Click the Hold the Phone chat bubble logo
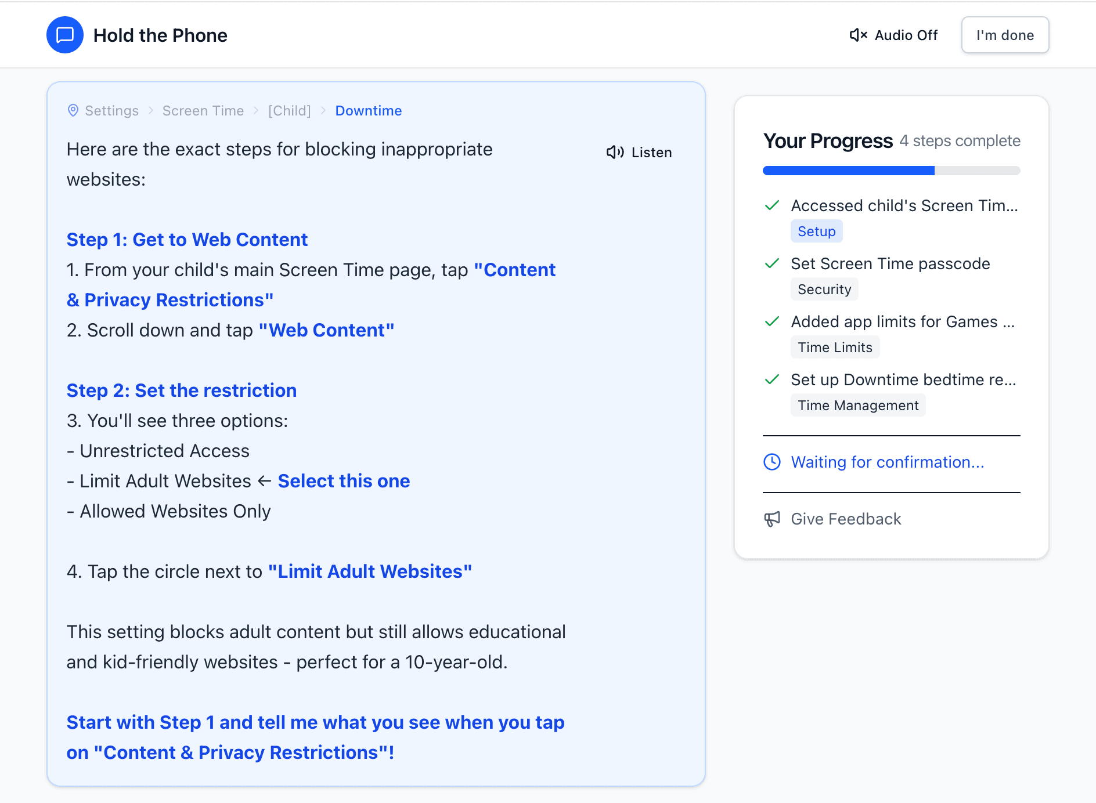 (64, 35)
